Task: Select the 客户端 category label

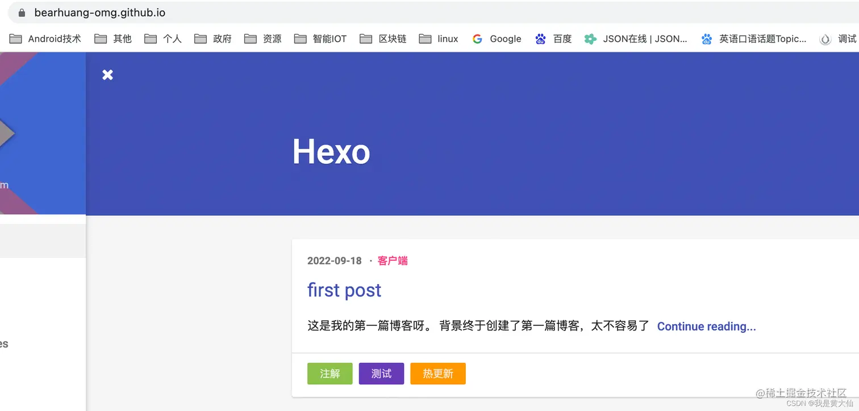Action: [392, 261]
